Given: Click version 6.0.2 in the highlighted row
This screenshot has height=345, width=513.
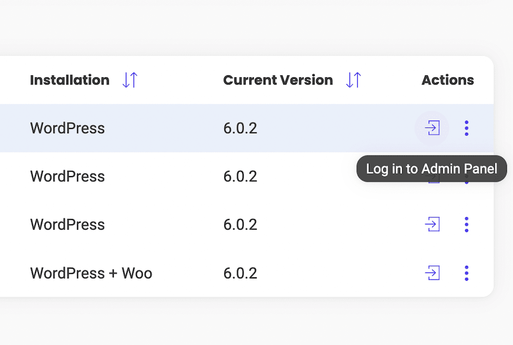Looking at the screenshot, I should [240, 128].
